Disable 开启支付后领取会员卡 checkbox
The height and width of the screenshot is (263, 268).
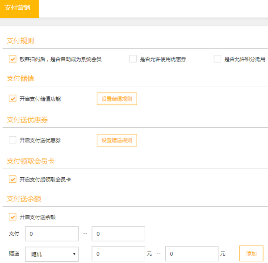point(13,180)
